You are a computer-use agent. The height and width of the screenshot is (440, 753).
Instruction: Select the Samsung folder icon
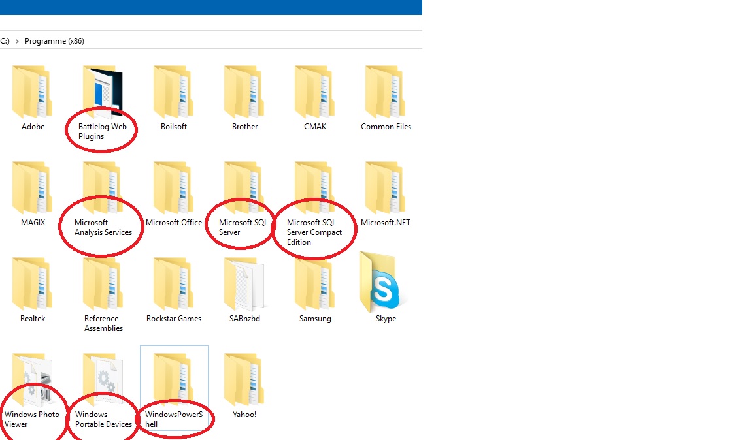click(x=314, y=283)
